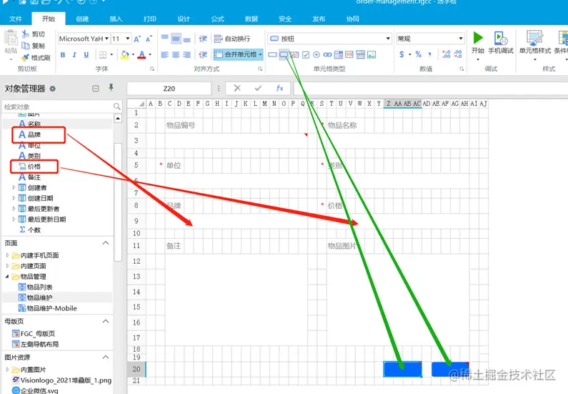568x394 pixels.
Task: Collapse the 母版页 section chevron
Action: pos(106,321)
